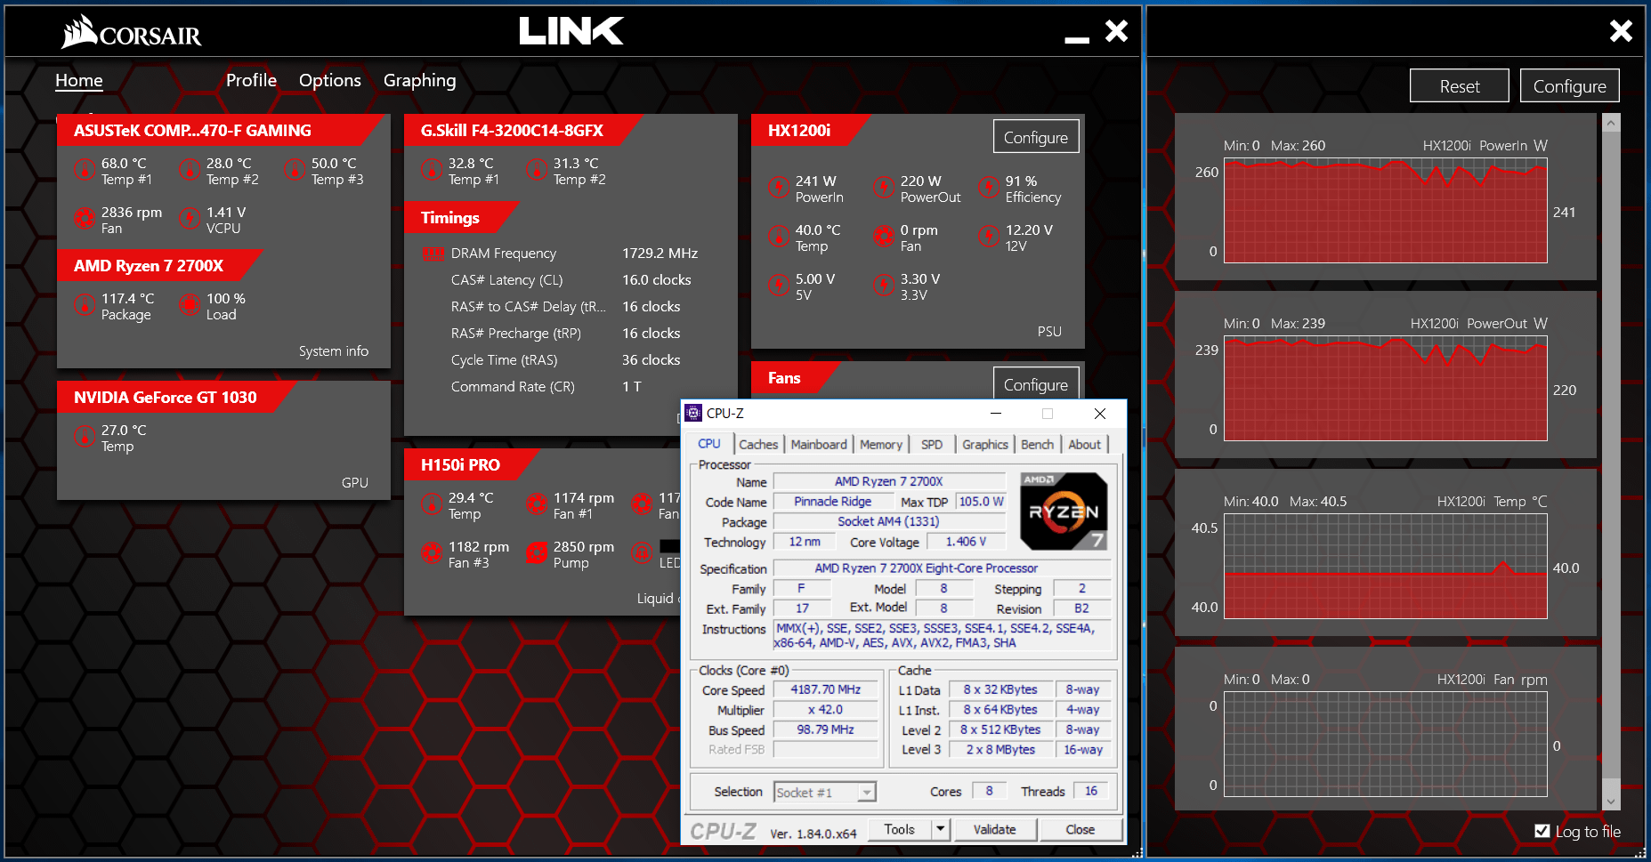The height and width of the screenshot is (862, 1651).
Task: Click the 2836 rpm motherboard fan icon
Action: click(x=85, y=218)
